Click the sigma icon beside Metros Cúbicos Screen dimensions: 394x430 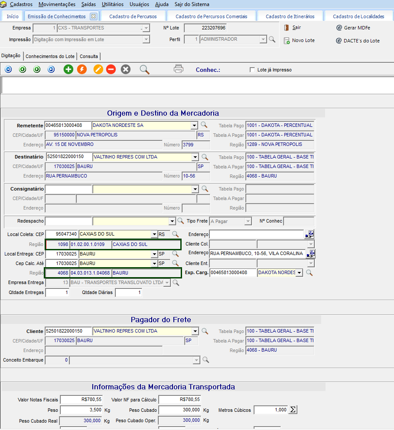point(293,410)
